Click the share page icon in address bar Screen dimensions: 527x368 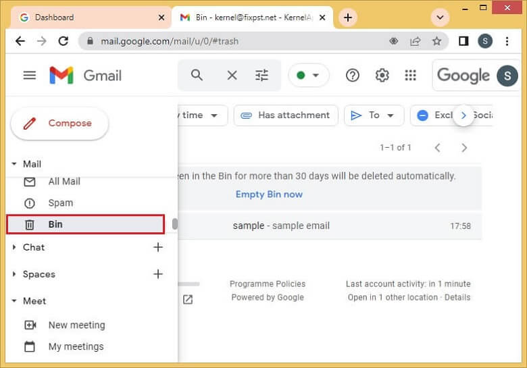416,41
